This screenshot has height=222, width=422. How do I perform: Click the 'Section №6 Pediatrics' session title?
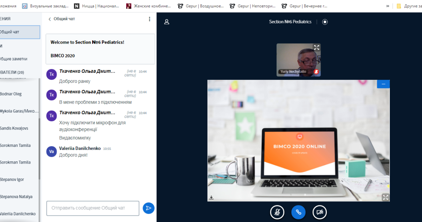290,22
